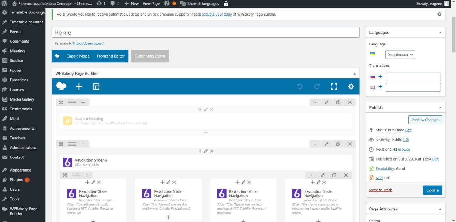The width and height of the screenshot is (456, 222).
Task: Add new element with plus icon in blue toolbar
Action: [79, 86]
